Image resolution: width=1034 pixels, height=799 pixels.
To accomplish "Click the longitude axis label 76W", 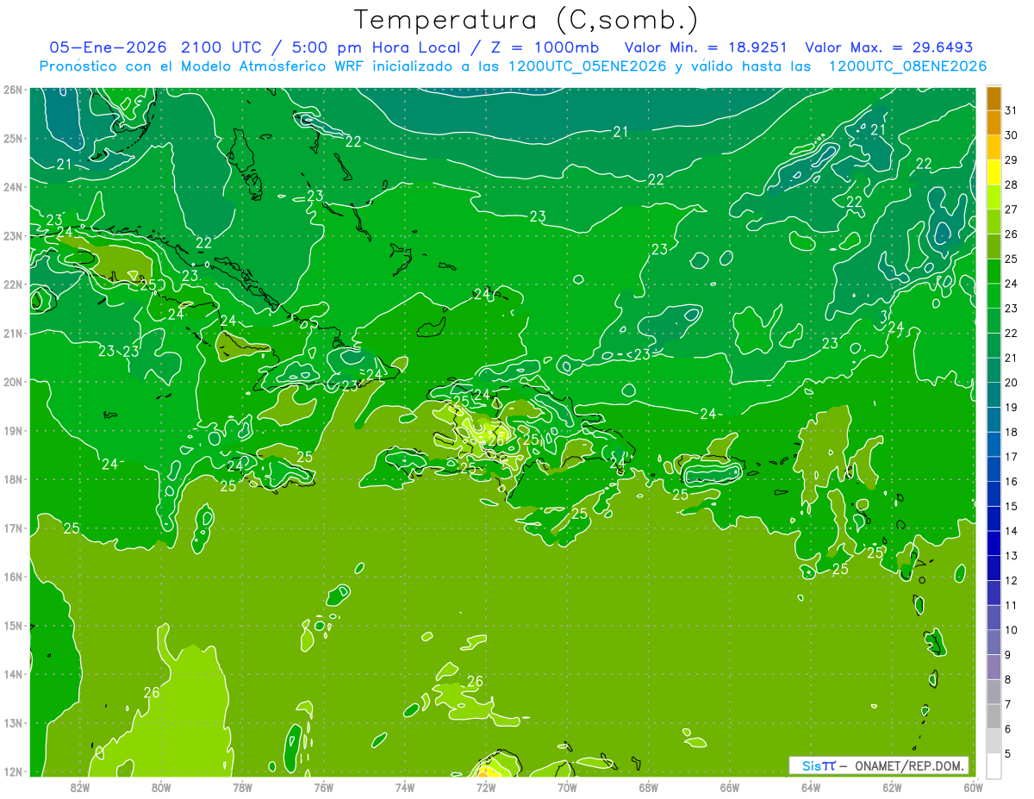I will (x=323, y=787).
